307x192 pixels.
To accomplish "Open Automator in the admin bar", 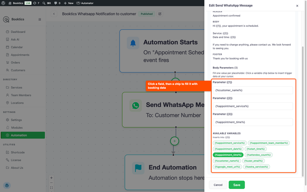I will (x=85, y=3).
